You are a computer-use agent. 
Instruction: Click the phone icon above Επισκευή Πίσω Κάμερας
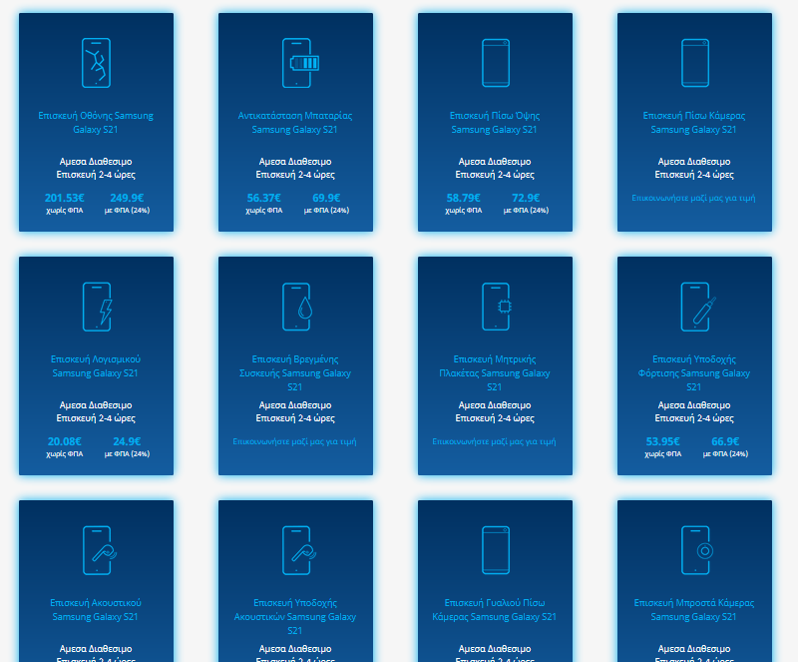click(695, 63)
